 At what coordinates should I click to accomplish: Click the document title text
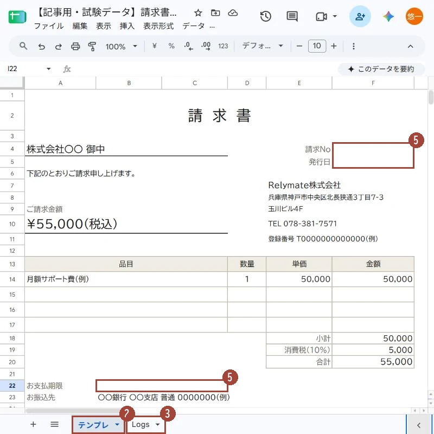click(x=106, y=12)
